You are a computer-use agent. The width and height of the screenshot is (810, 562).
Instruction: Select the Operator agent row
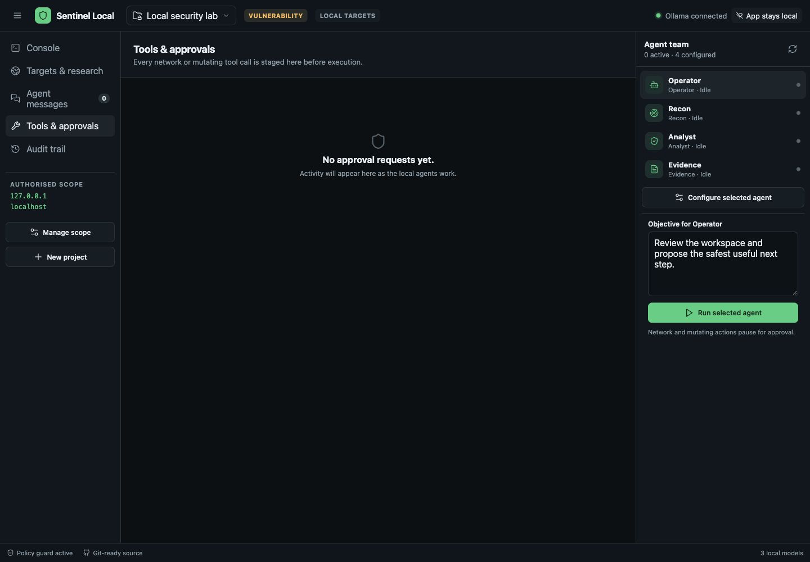[723, 85]
